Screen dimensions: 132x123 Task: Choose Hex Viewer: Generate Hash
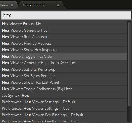(x=64, y=31)
